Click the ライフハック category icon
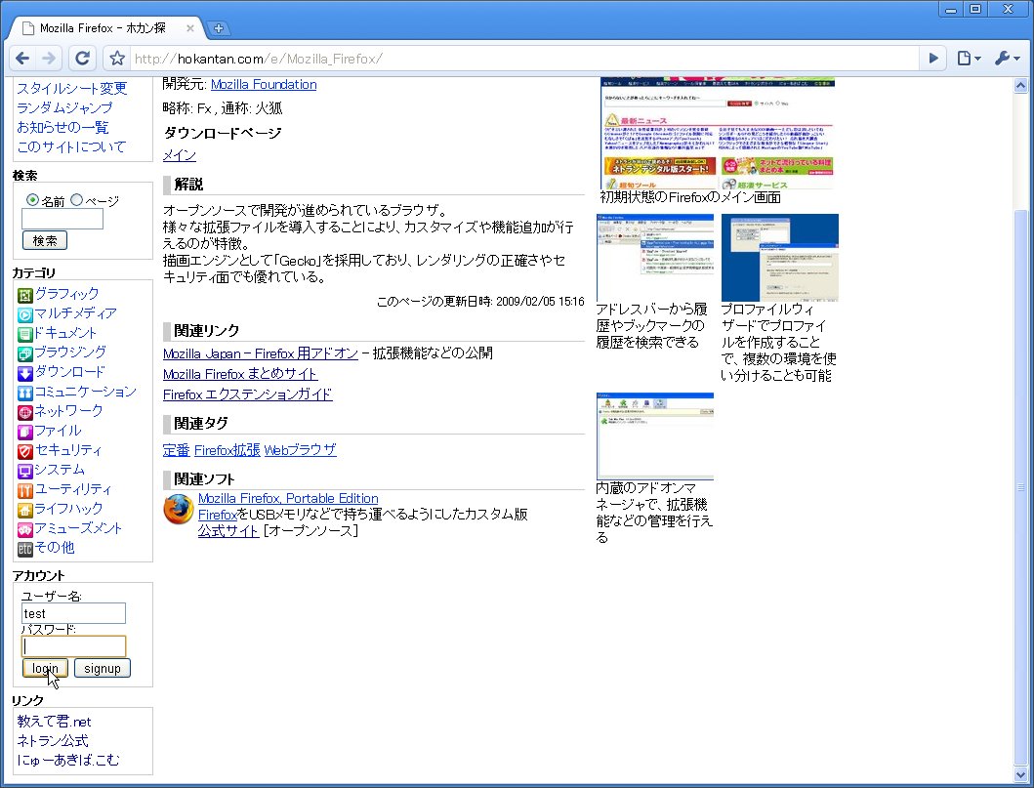Image resolution: width=1034 pixels, height=788 pixels. click(25, 510)
